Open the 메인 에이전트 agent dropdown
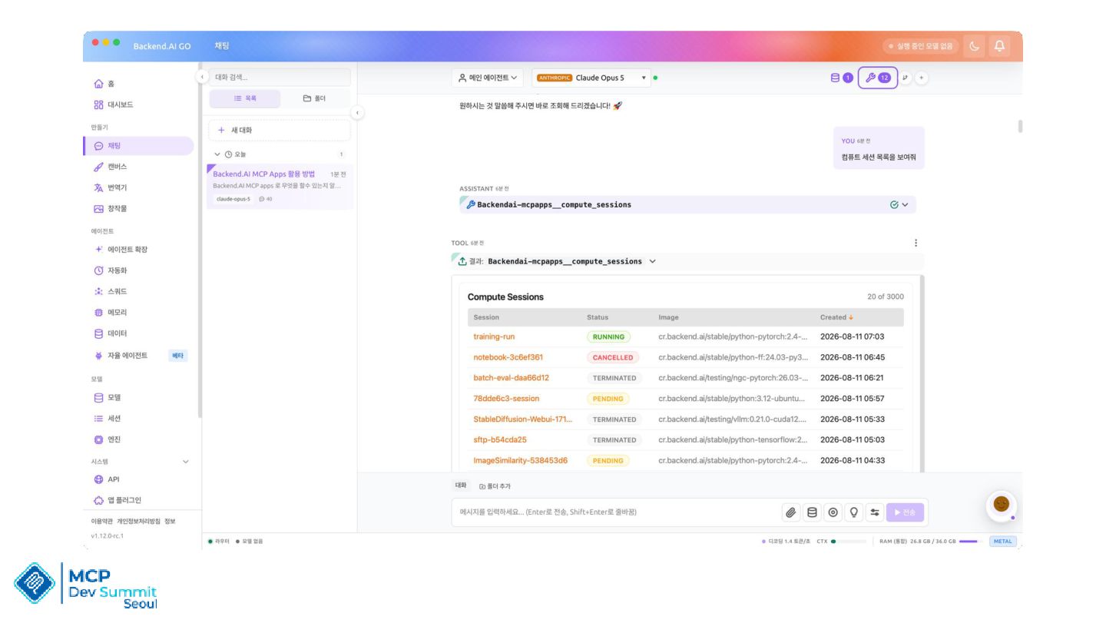This screenshot has width=1106, height=623. click(x=488, y=78)
